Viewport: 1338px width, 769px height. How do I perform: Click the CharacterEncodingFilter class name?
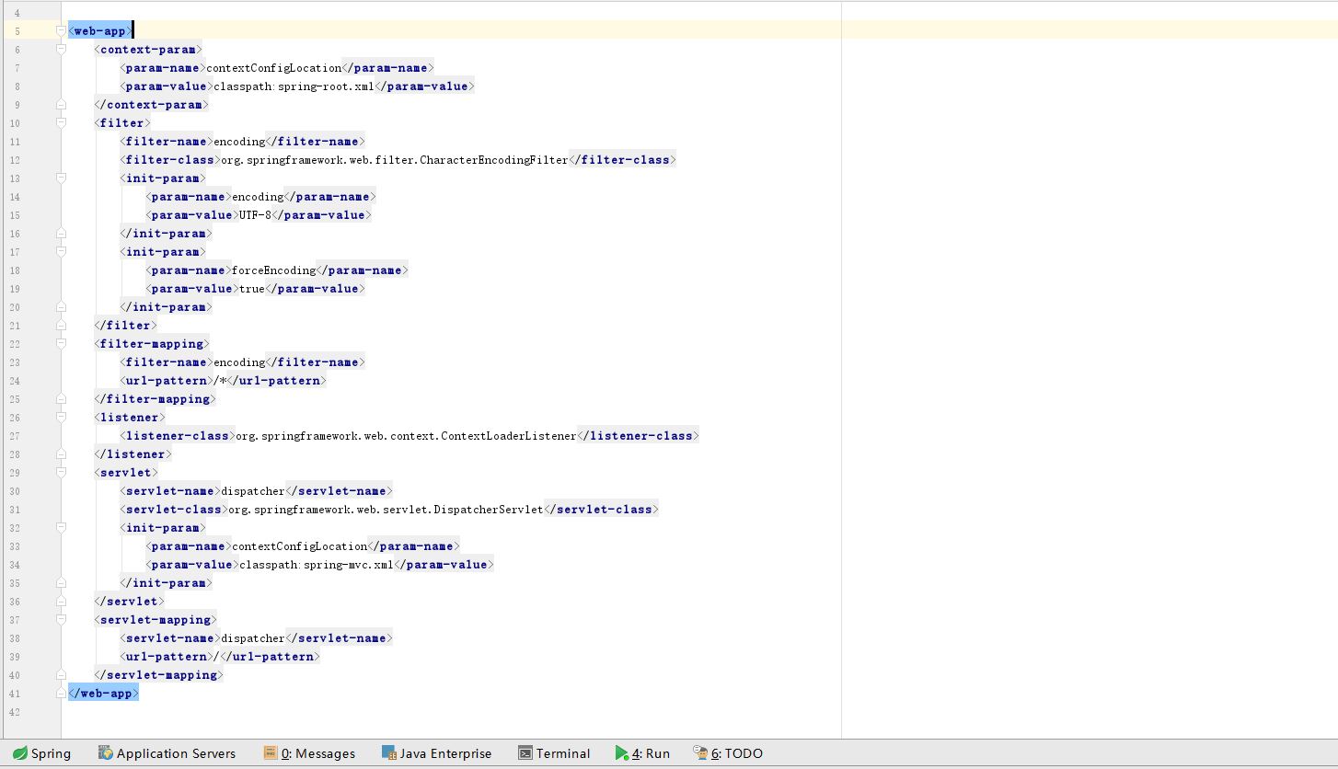tap(494, 160)
